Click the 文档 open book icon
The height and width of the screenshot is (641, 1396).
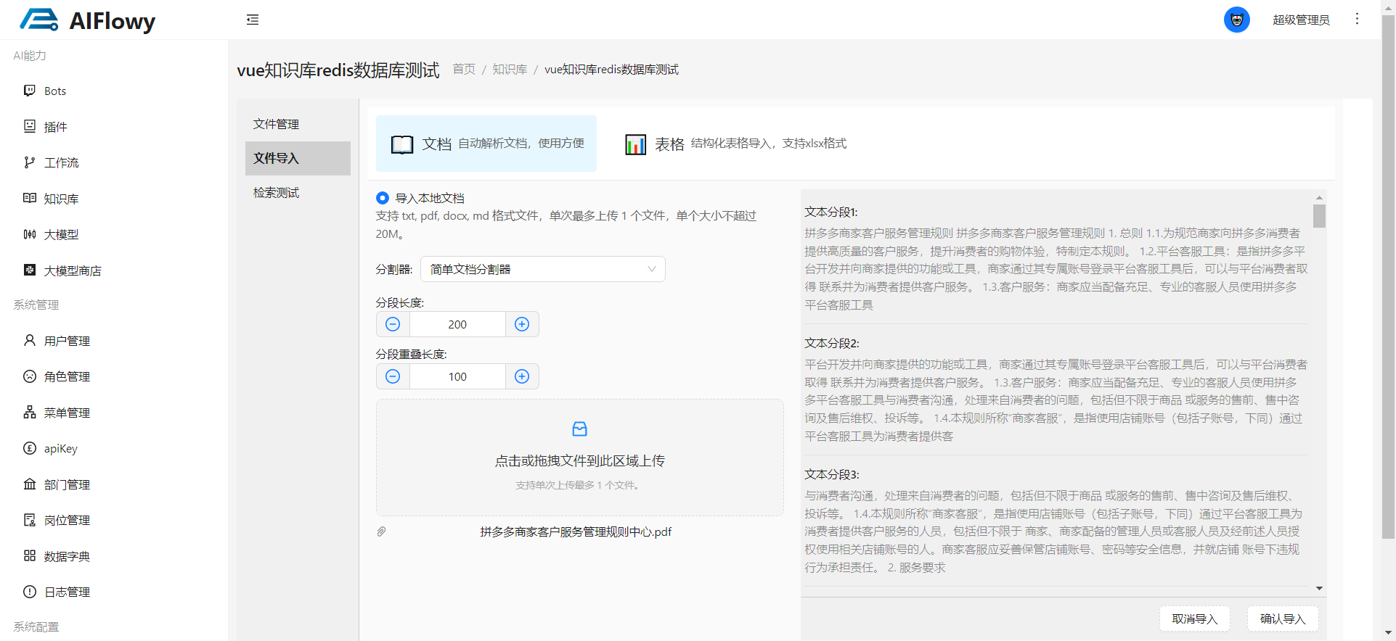[402, 144]
